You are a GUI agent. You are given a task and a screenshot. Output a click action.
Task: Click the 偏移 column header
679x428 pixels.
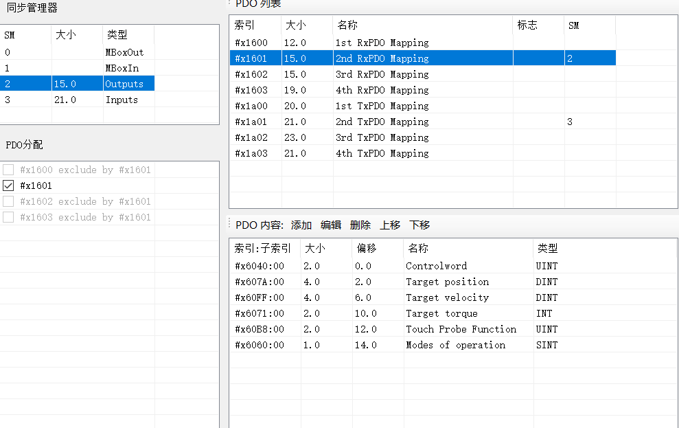[367, 248]
